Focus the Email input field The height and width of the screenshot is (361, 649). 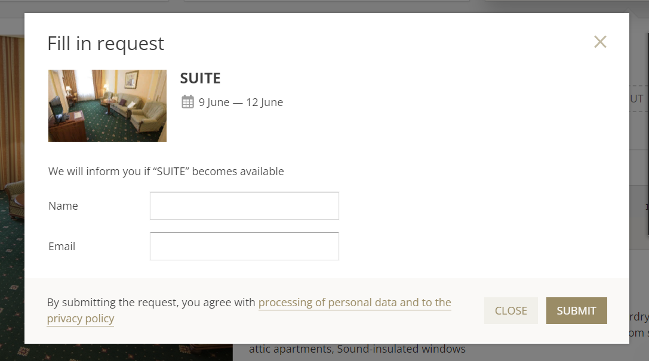click(x=244, y=246)
